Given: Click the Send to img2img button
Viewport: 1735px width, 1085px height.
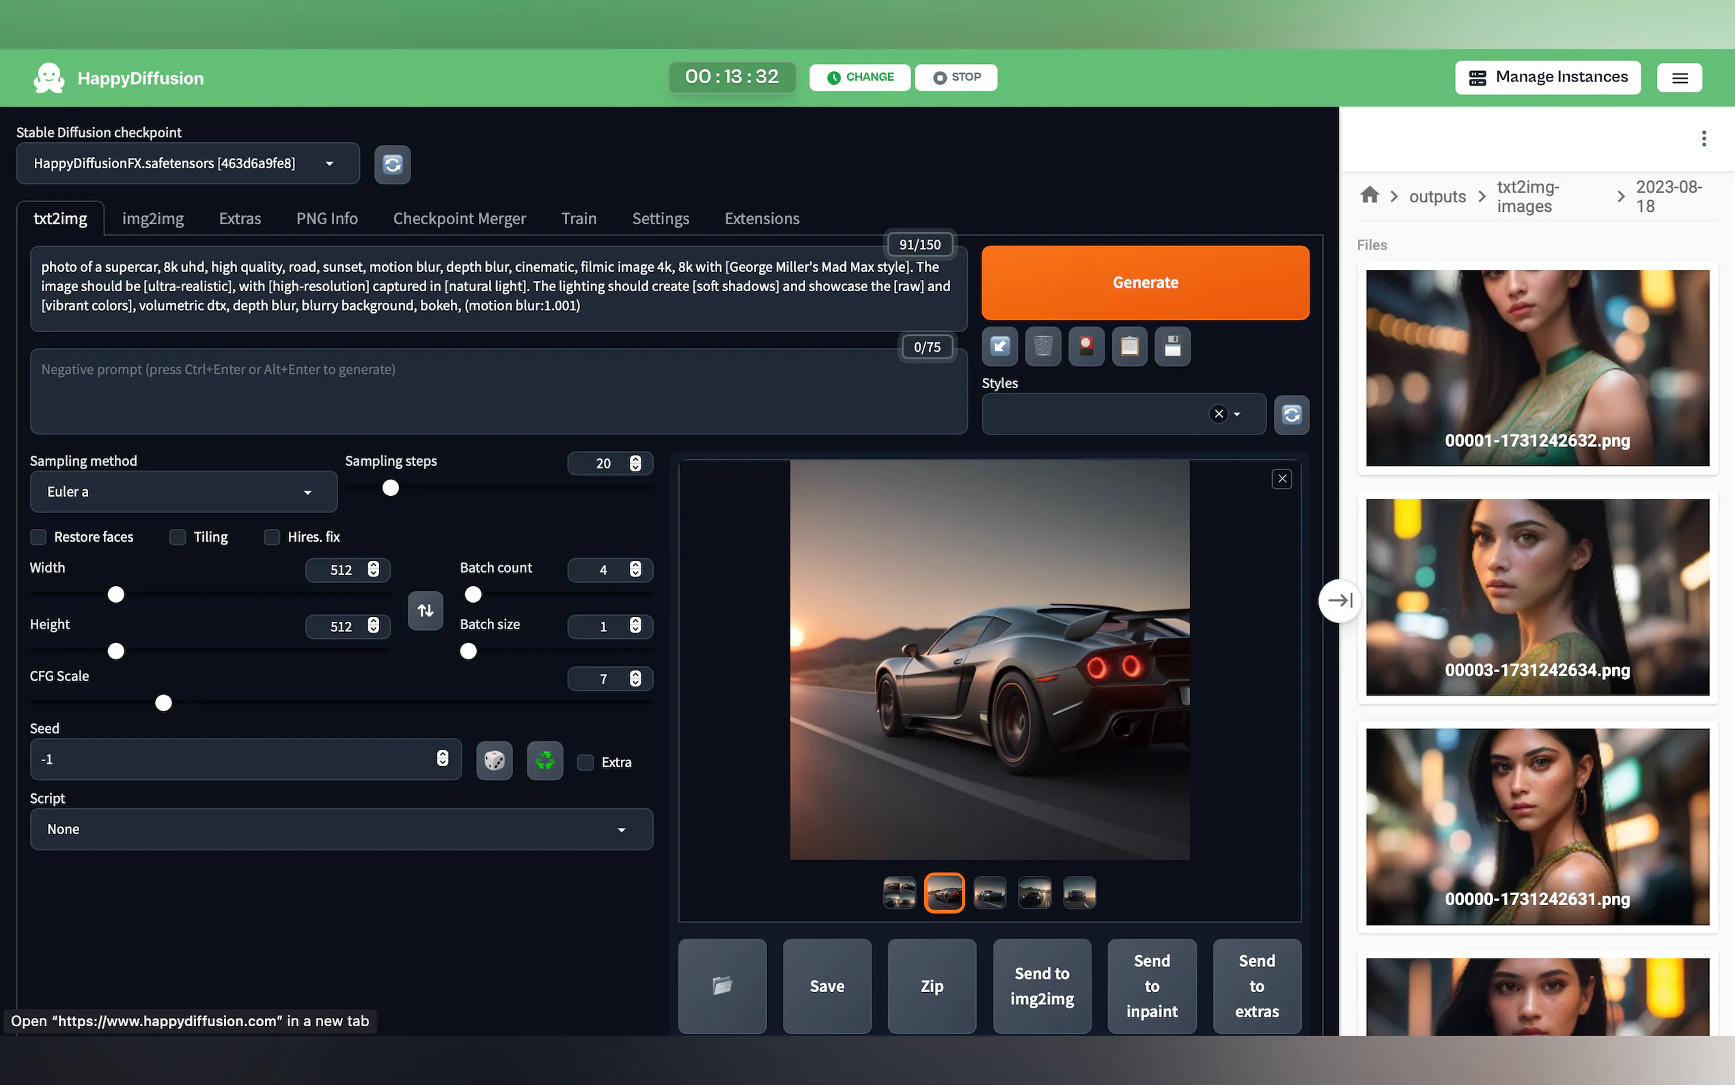Looking at the screenshot, I should coord(1042,985).
